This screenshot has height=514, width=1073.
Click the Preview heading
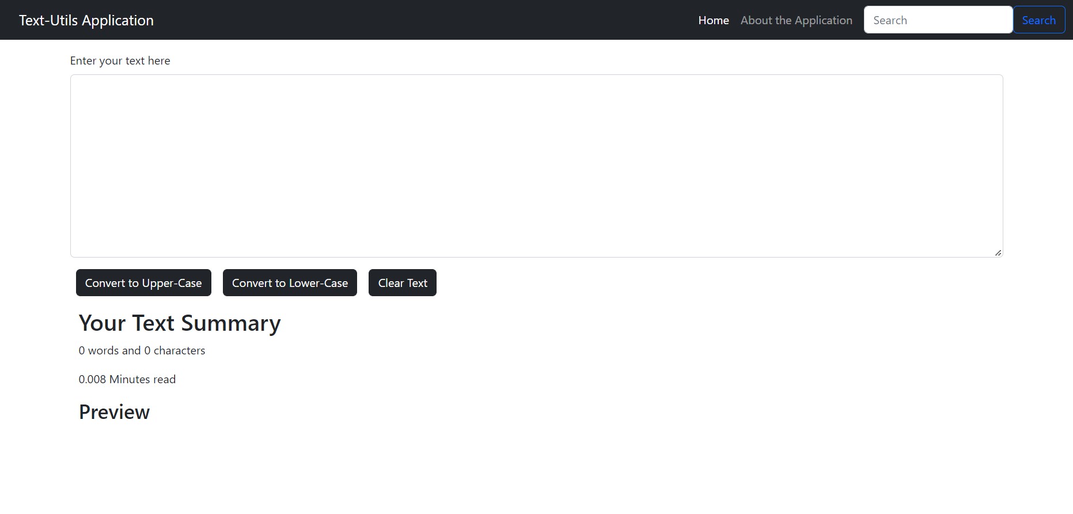(114, 412)
